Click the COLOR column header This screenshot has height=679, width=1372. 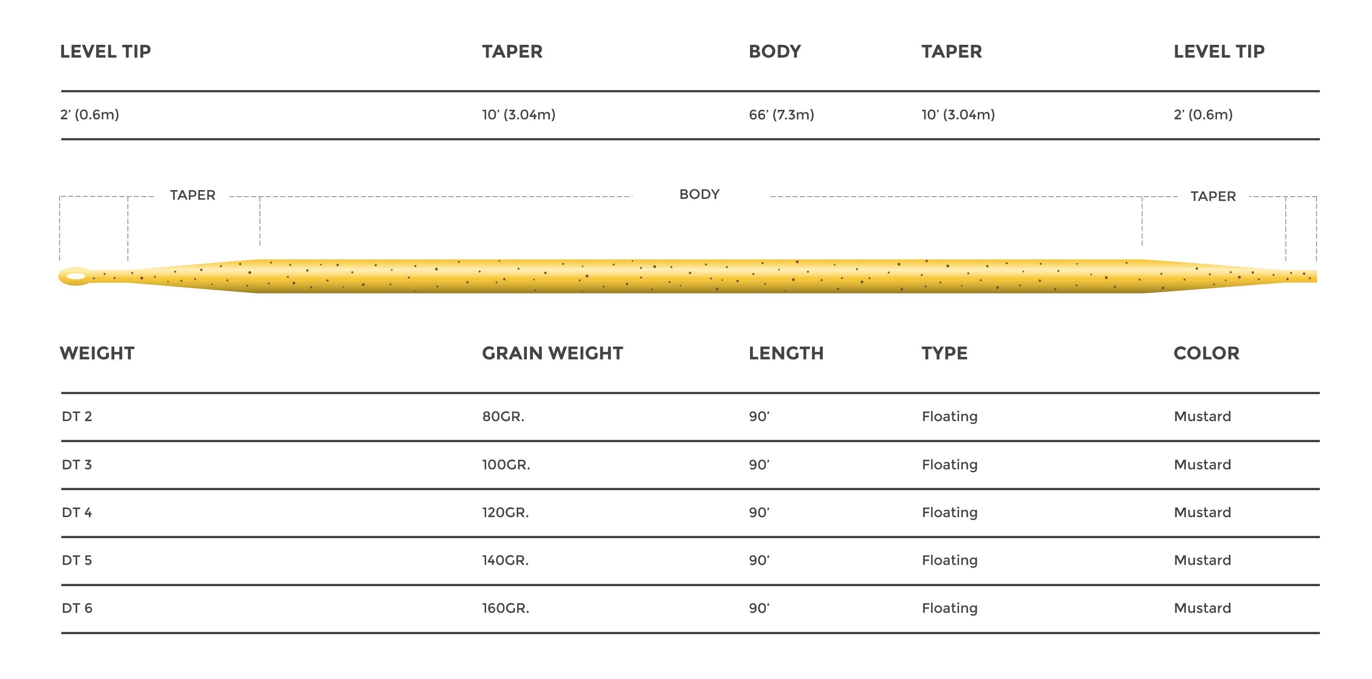pyautogui.click(x=1206, y=353)
